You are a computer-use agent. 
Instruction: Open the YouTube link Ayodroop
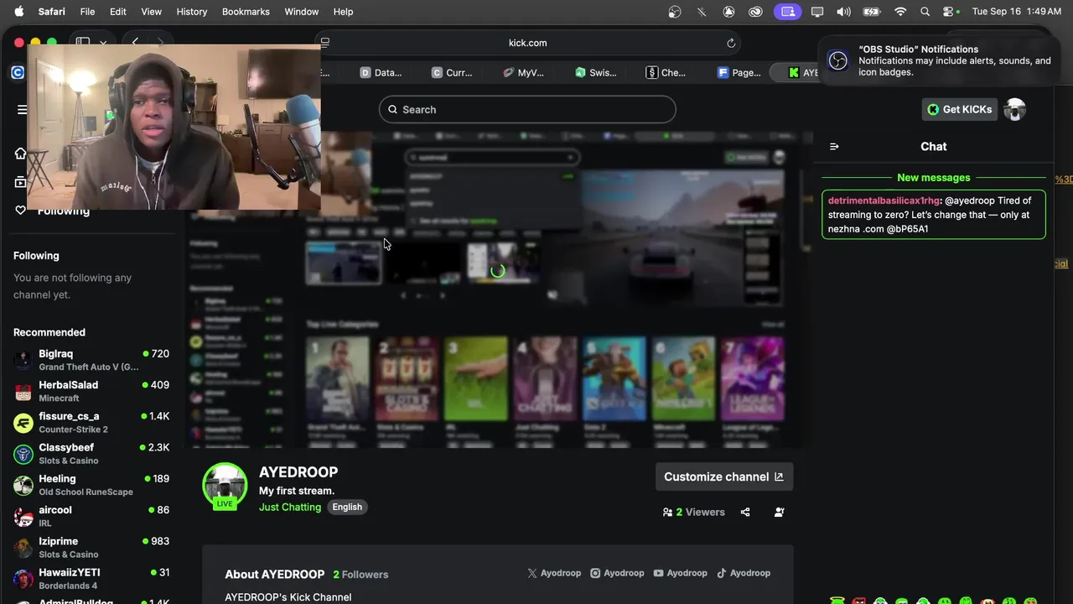coord(680,573)
